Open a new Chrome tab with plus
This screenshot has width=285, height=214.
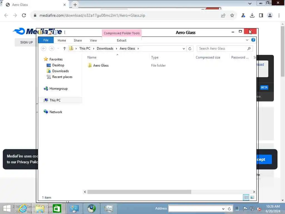point(75,4)
